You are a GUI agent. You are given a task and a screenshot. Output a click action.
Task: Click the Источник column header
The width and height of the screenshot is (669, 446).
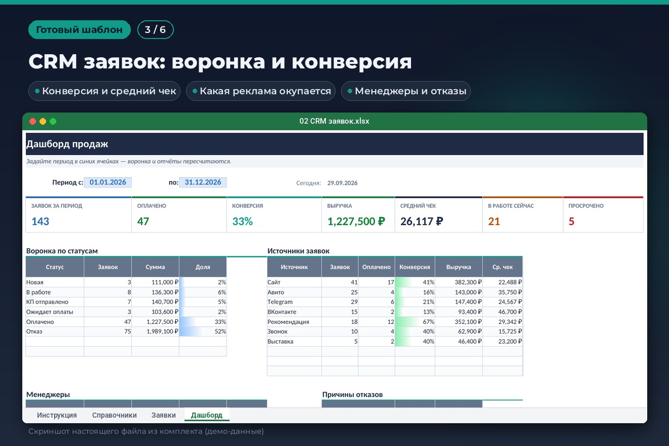coord(294,267)
